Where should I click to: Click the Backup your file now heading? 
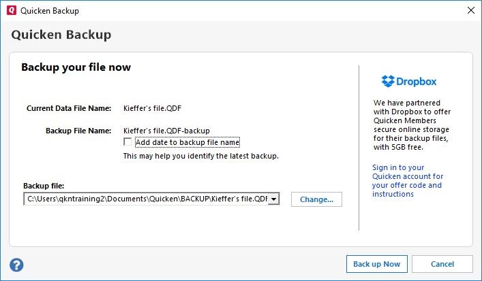pyautogui.click(x=76, y=67)
